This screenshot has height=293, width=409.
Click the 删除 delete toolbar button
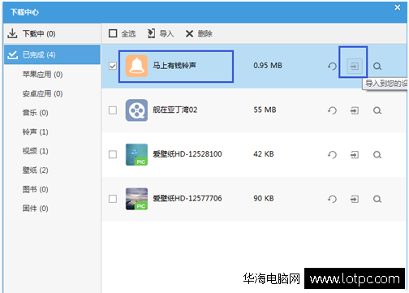(199, 33)
